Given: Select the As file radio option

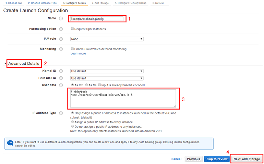Looking at the screenshot, I should tap(86, 85).
